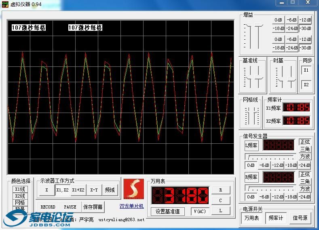The width and height of the screenshot is (319, 230).
Task: Set lower gain group to -6dB
Action: tap(292, 39)
